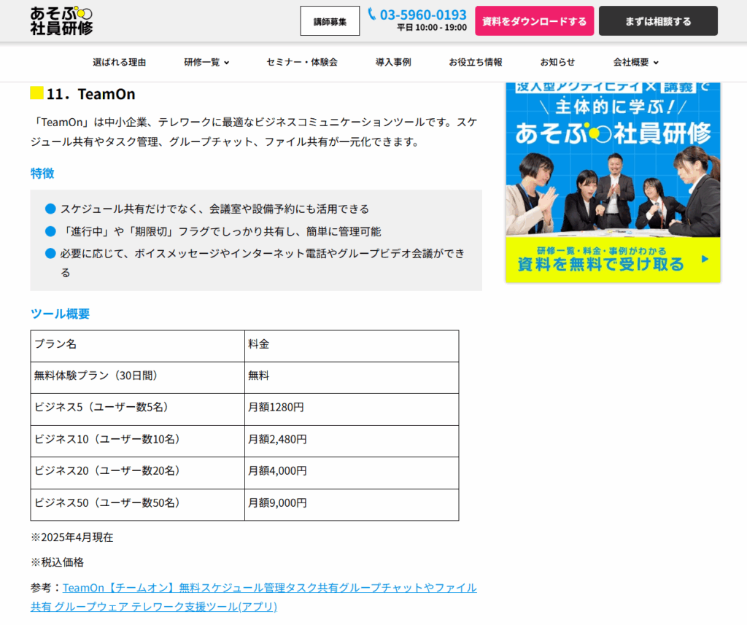The height and width of the screenshot is (625, 747).
Task: Click the 必要に応じて、ボイスメッセージ bullet text
Action: 262,263
